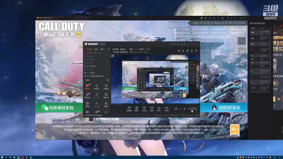Add a screen capture source from bottom bar
This screenshot has height=159, width=283.
pyautogui.click(x=129, y=109)
